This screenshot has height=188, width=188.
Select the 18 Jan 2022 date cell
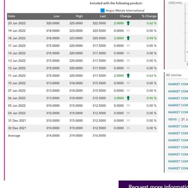tap(17, 38)
